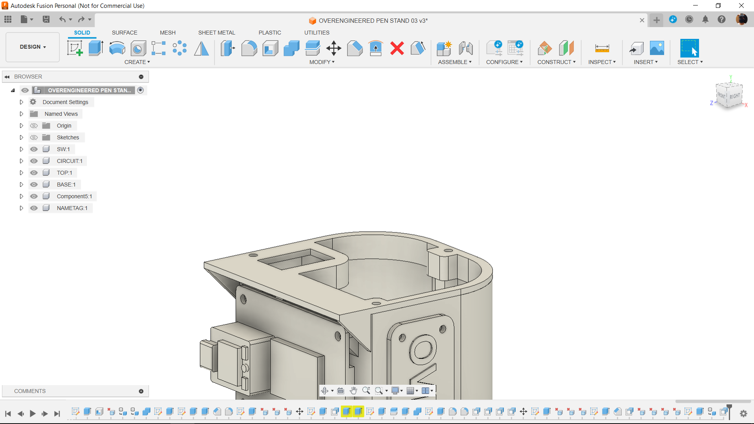Image resolution: width=754 pixels, height=424 pixels.
Task: Hide the Component5:1 component
Action: coord(34,196)
